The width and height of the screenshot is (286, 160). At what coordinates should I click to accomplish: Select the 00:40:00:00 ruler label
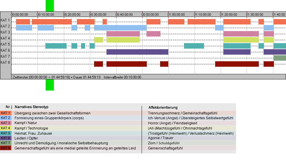tap(124, 14)
